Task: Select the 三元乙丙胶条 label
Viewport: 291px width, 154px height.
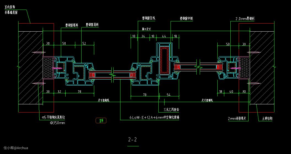Action: coord(171,110)
